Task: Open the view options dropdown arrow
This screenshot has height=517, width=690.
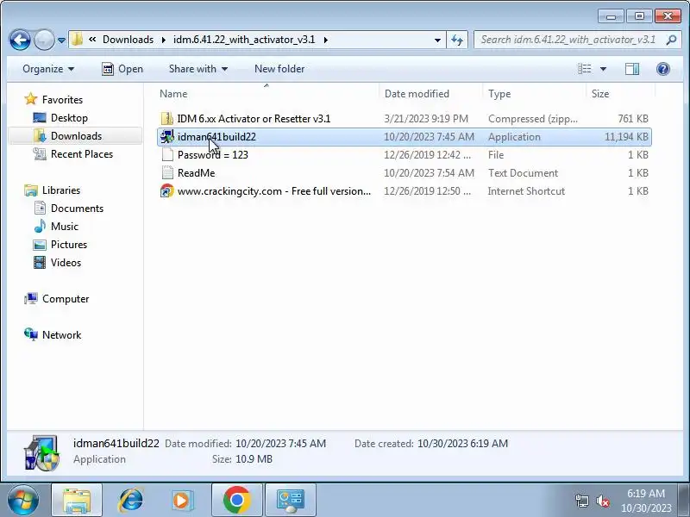Action: [x=603, y=69]
